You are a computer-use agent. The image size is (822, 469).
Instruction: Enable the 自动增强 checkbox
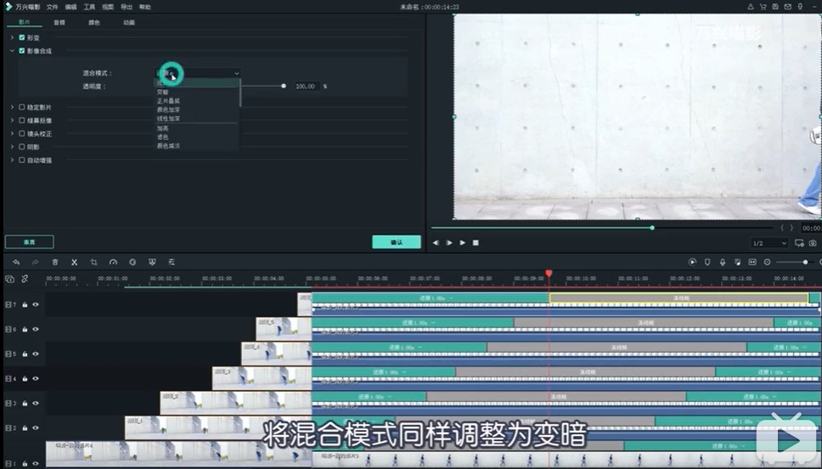click(x=22, y=160)
